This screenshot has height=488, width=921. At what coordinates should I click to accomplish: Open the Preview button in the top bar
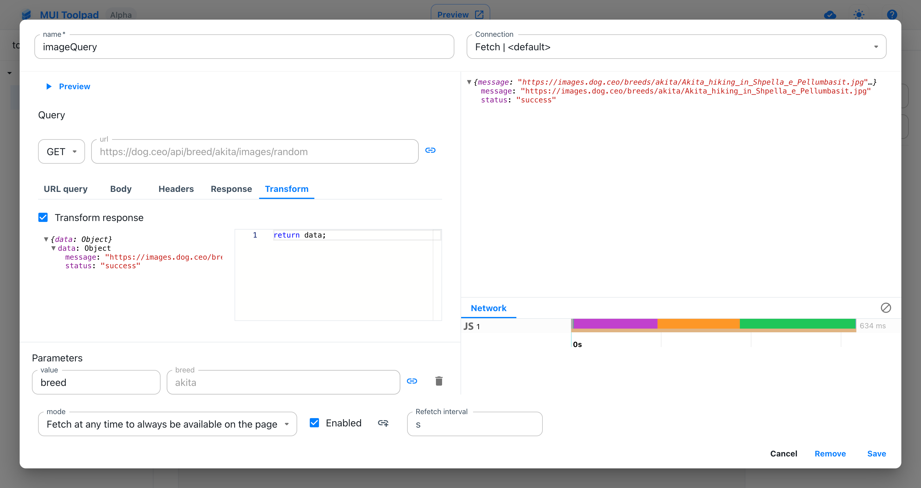[x=460, y=15]
